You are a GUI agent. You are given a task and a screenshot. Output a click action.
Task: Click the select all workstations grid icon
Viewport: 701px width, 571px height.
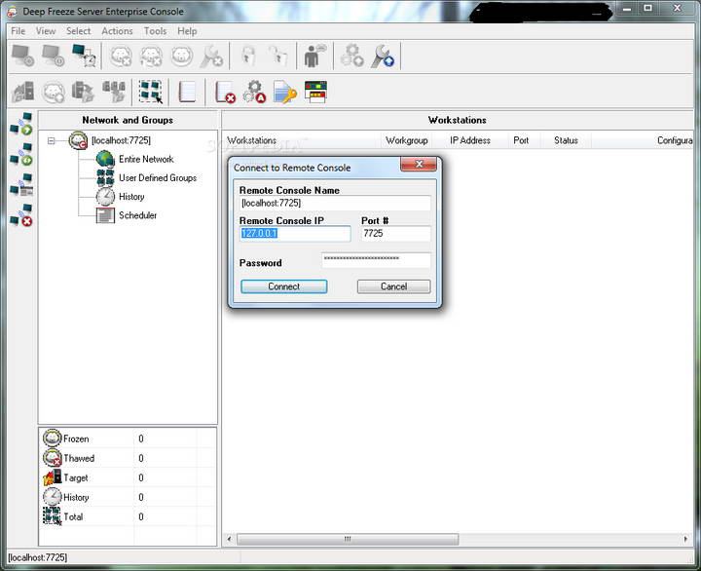(150, 93)
